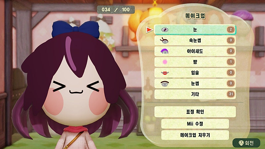Select the eye icon in 눈 row
The width and height of the screenshot is (265, 149).
coord(165,30)
